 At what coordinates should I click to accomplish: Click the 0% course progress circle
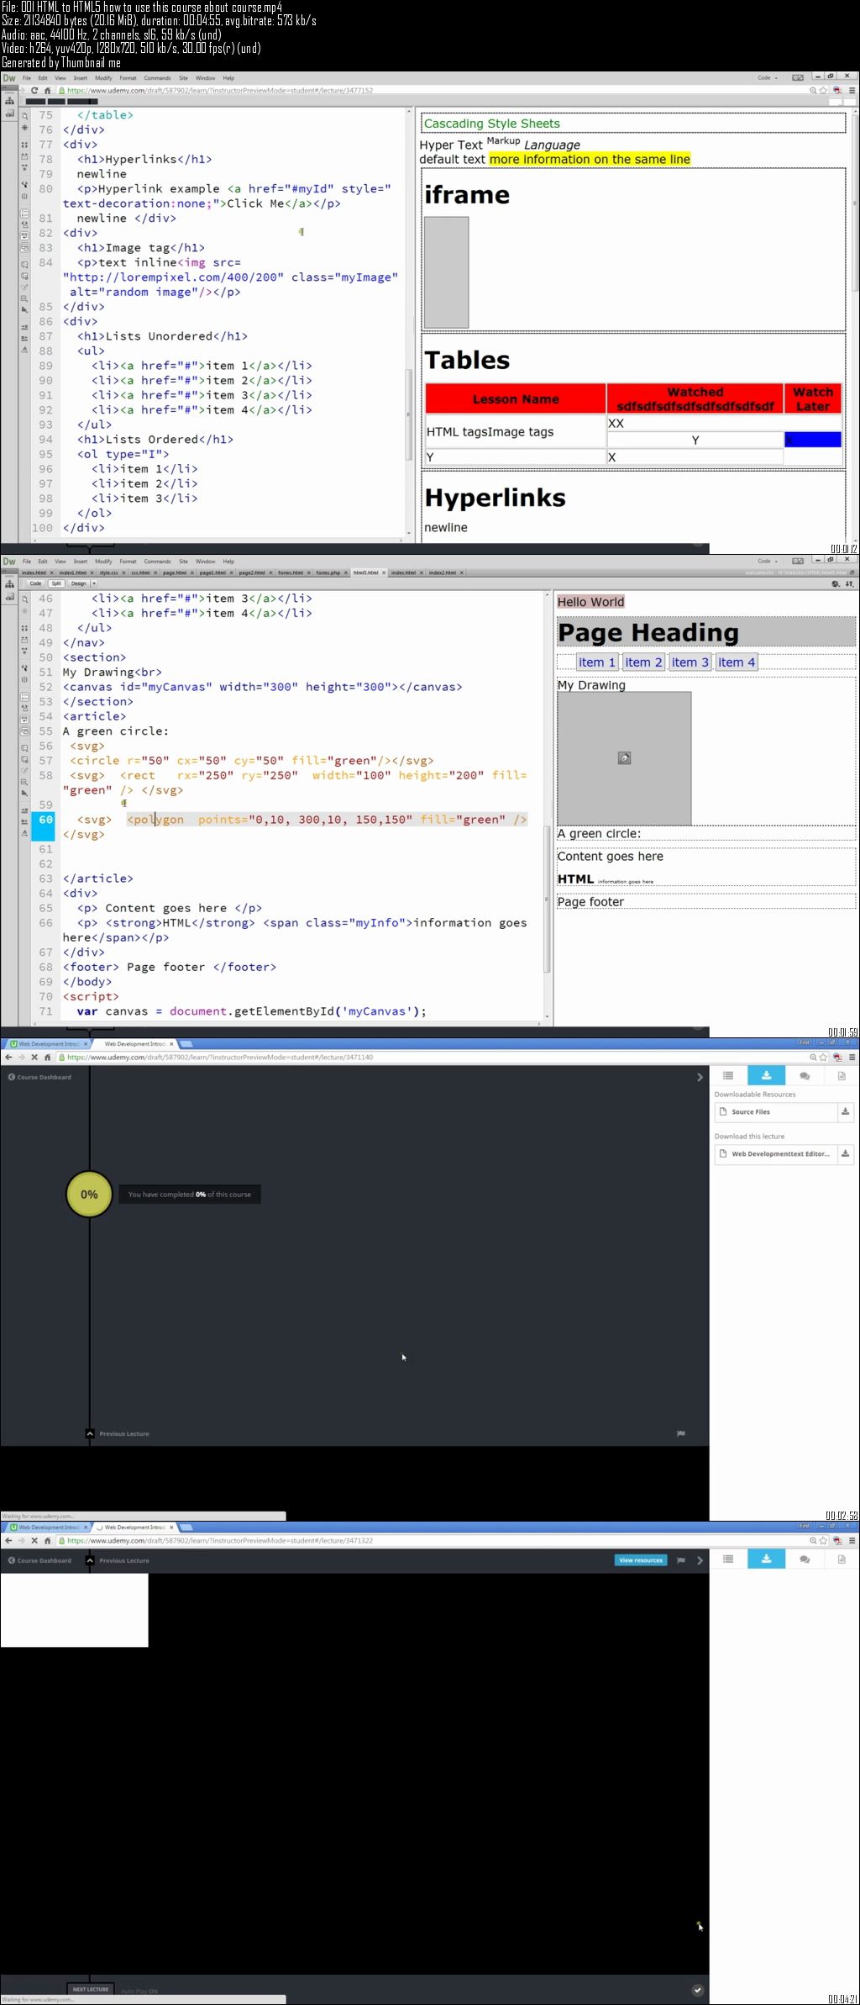click(x=89, y=1194)
